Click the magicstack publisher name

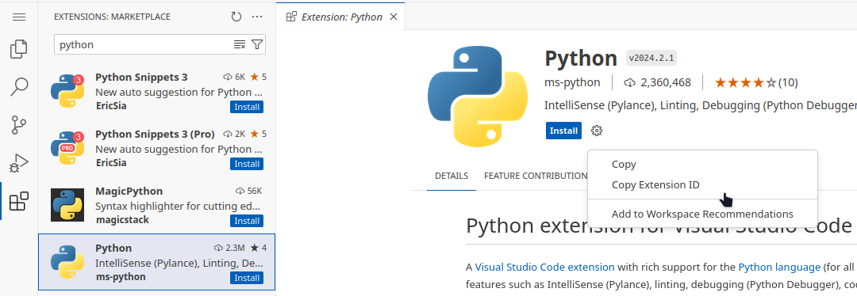[x=122, y=220]
